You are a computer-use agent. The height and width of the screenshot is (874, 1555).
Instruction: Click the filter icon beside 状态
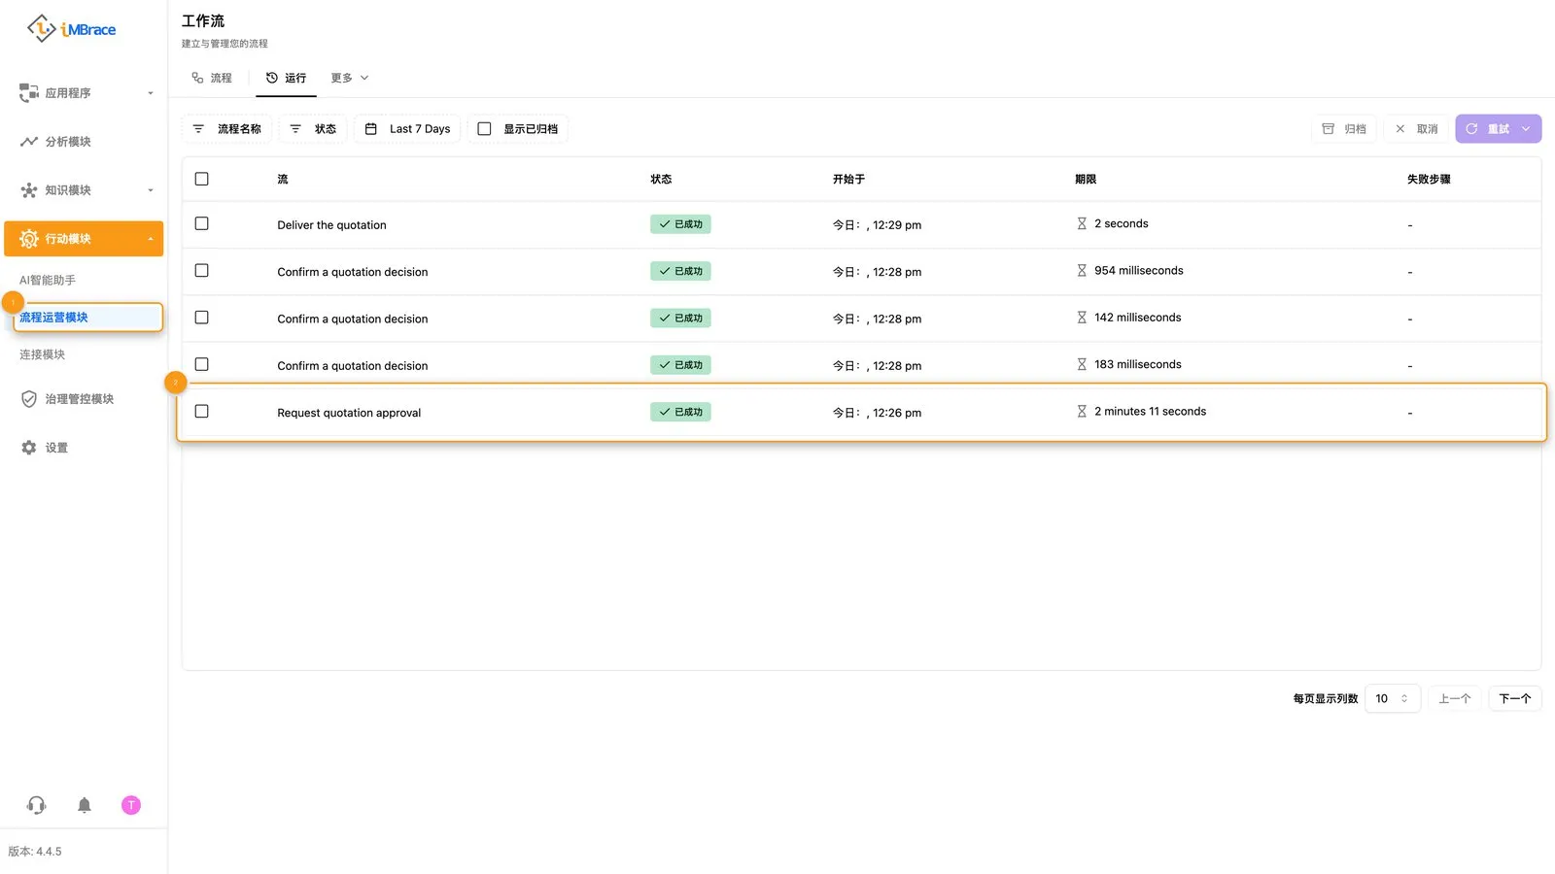295,129
